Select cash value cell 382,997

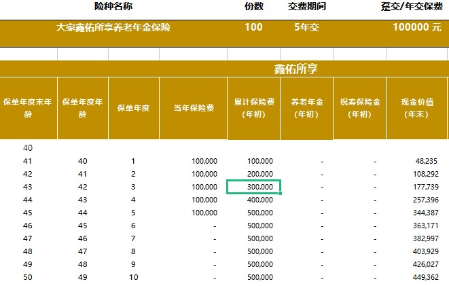tap(425, 238)
